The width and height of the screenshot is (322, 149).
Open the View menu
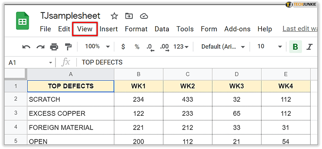(x=85, y=29)
